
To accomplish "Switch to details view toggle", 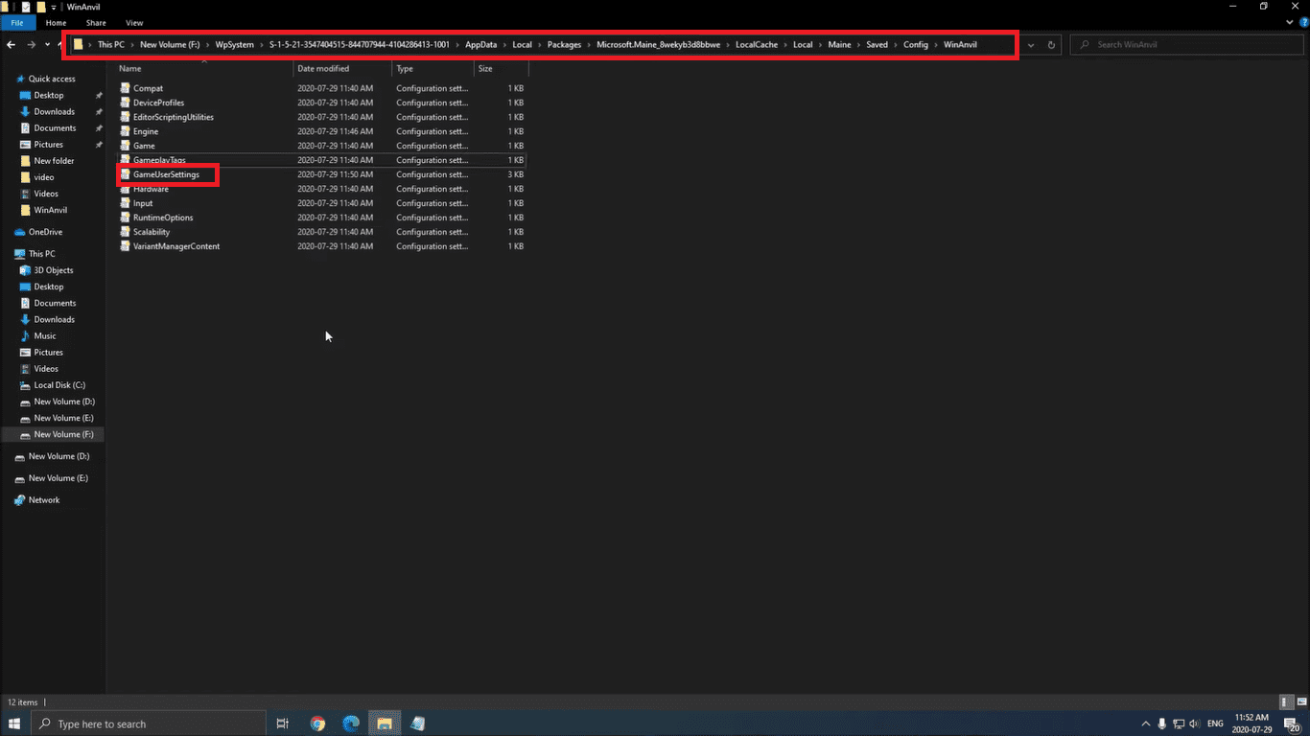I will click(x=1285, y=702).
